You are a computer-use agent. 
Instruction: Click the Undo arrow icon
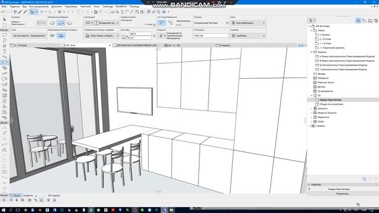click(x=4, y=12)
